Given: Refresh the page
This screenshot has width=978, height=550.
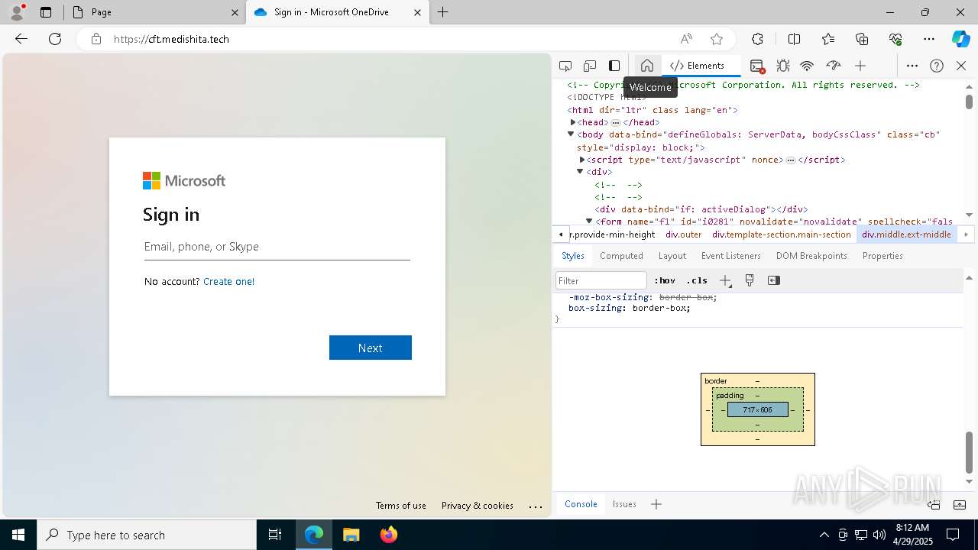Looking at the screenshot, I should tap(55, 39).
